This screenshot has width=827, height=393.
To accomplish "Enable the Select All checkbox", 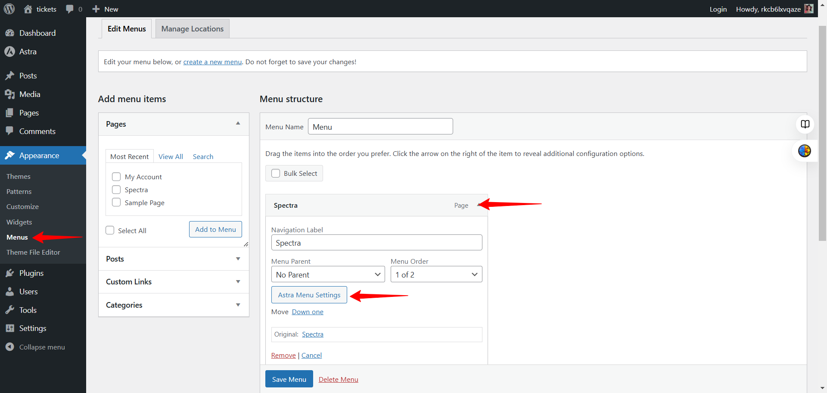I will point(110,231).
